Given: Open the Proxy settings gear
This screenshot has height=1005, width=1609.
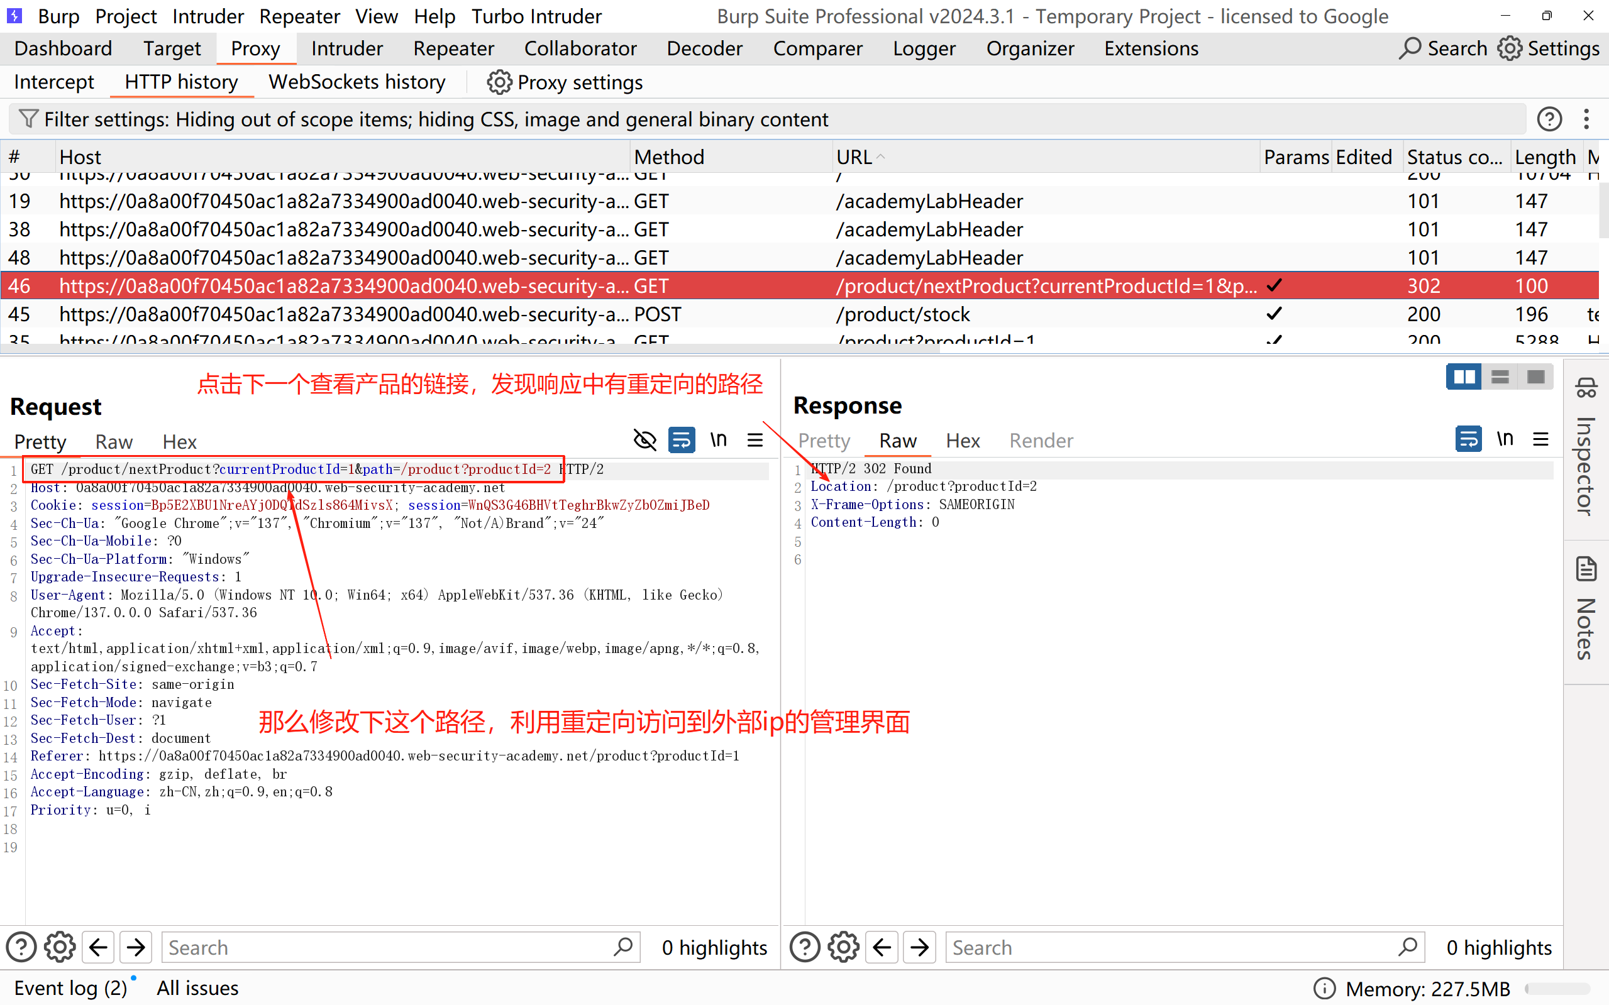Looking at the screenshot, I should [x=499, y=82].
